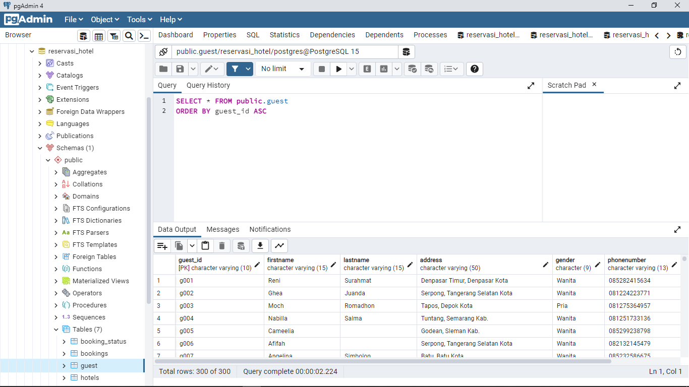Expand the Functions node under public schema
The image size is (689, 387).
point(56,269)
